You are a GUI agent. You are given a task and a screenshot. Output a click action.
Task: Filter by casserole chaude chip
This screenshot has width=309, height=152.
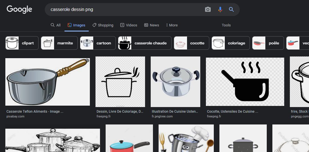point(145,43)
